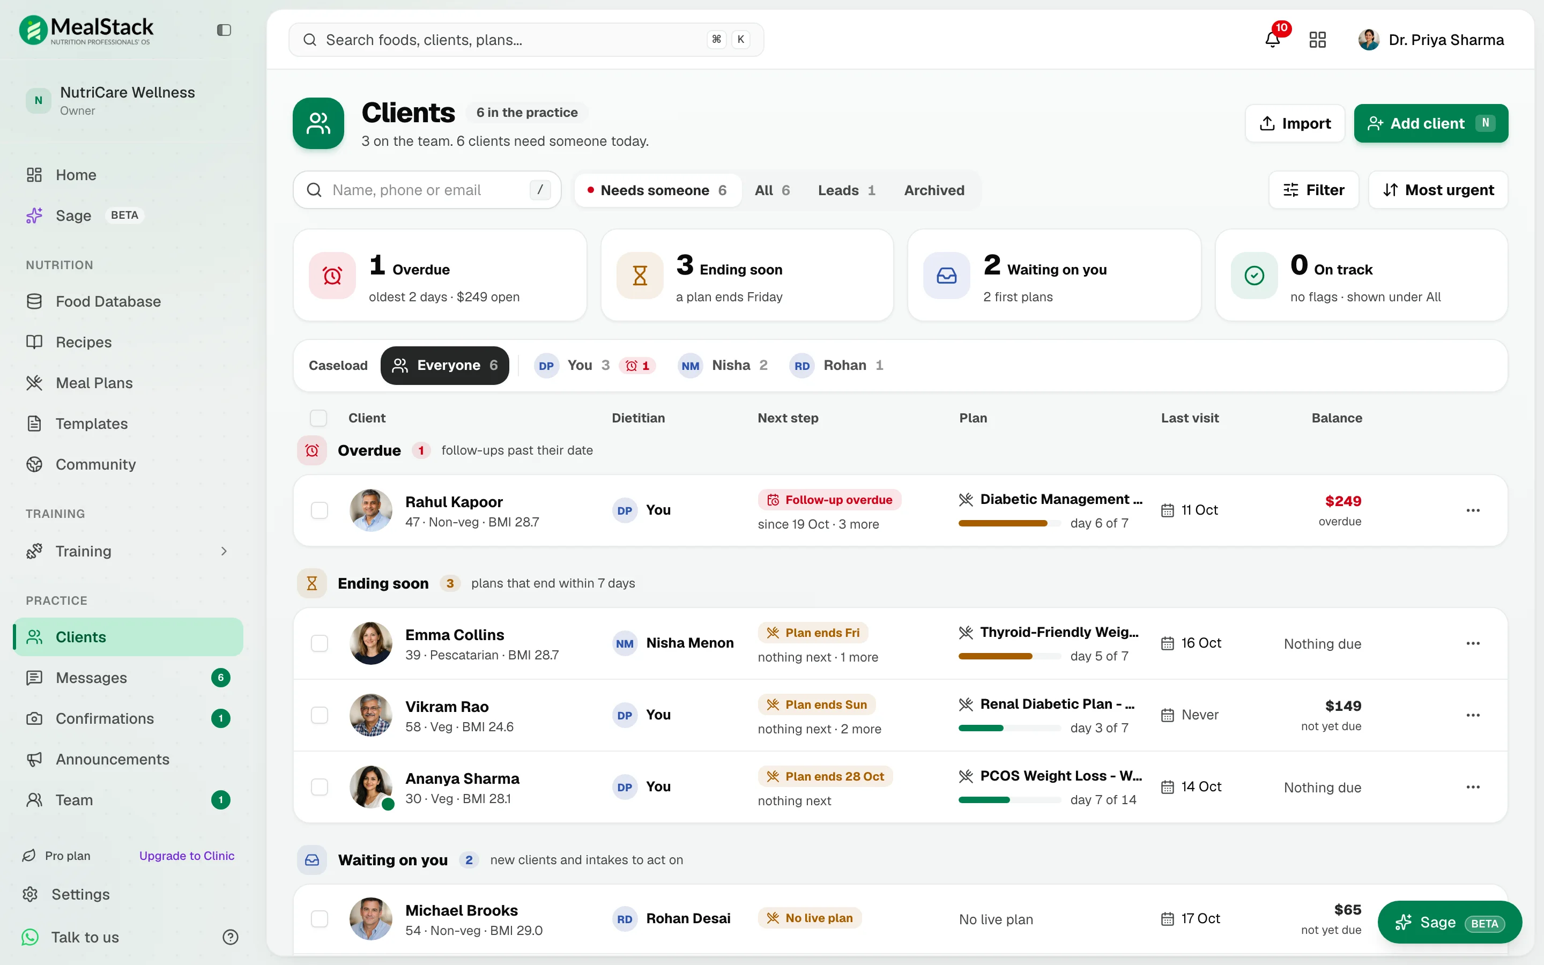Click the Import button

click(x=1295, y=123)
